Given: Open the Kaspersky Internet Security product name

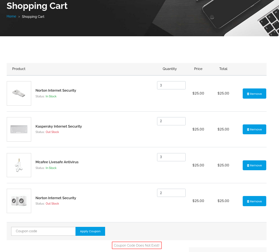Looking at the screenshot, I should pyautogui.click(x=59, y=126).
